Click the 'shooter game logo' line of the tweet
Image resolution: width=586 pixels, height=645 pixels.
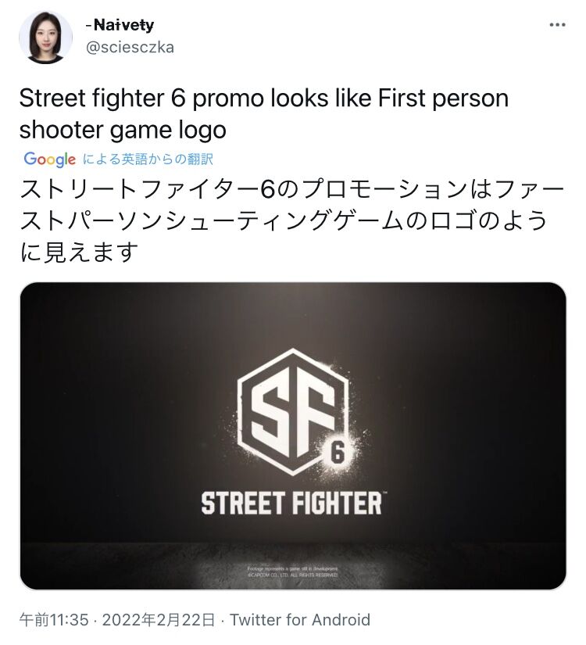pos(123,130)
